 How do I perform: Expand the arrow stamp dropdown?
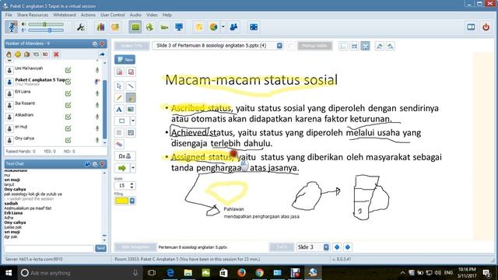[x=133, y=168]
